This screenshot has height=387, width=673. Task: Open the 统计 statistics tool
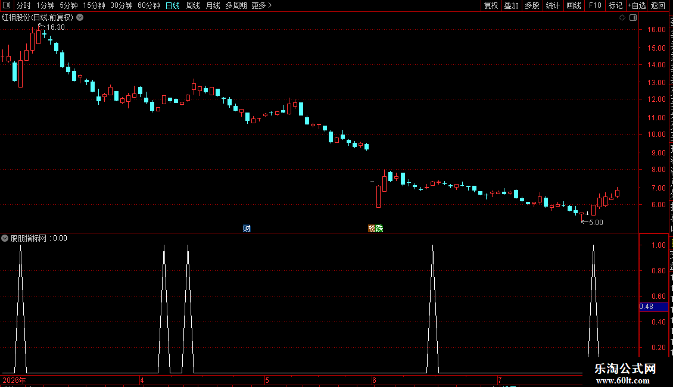552,5
